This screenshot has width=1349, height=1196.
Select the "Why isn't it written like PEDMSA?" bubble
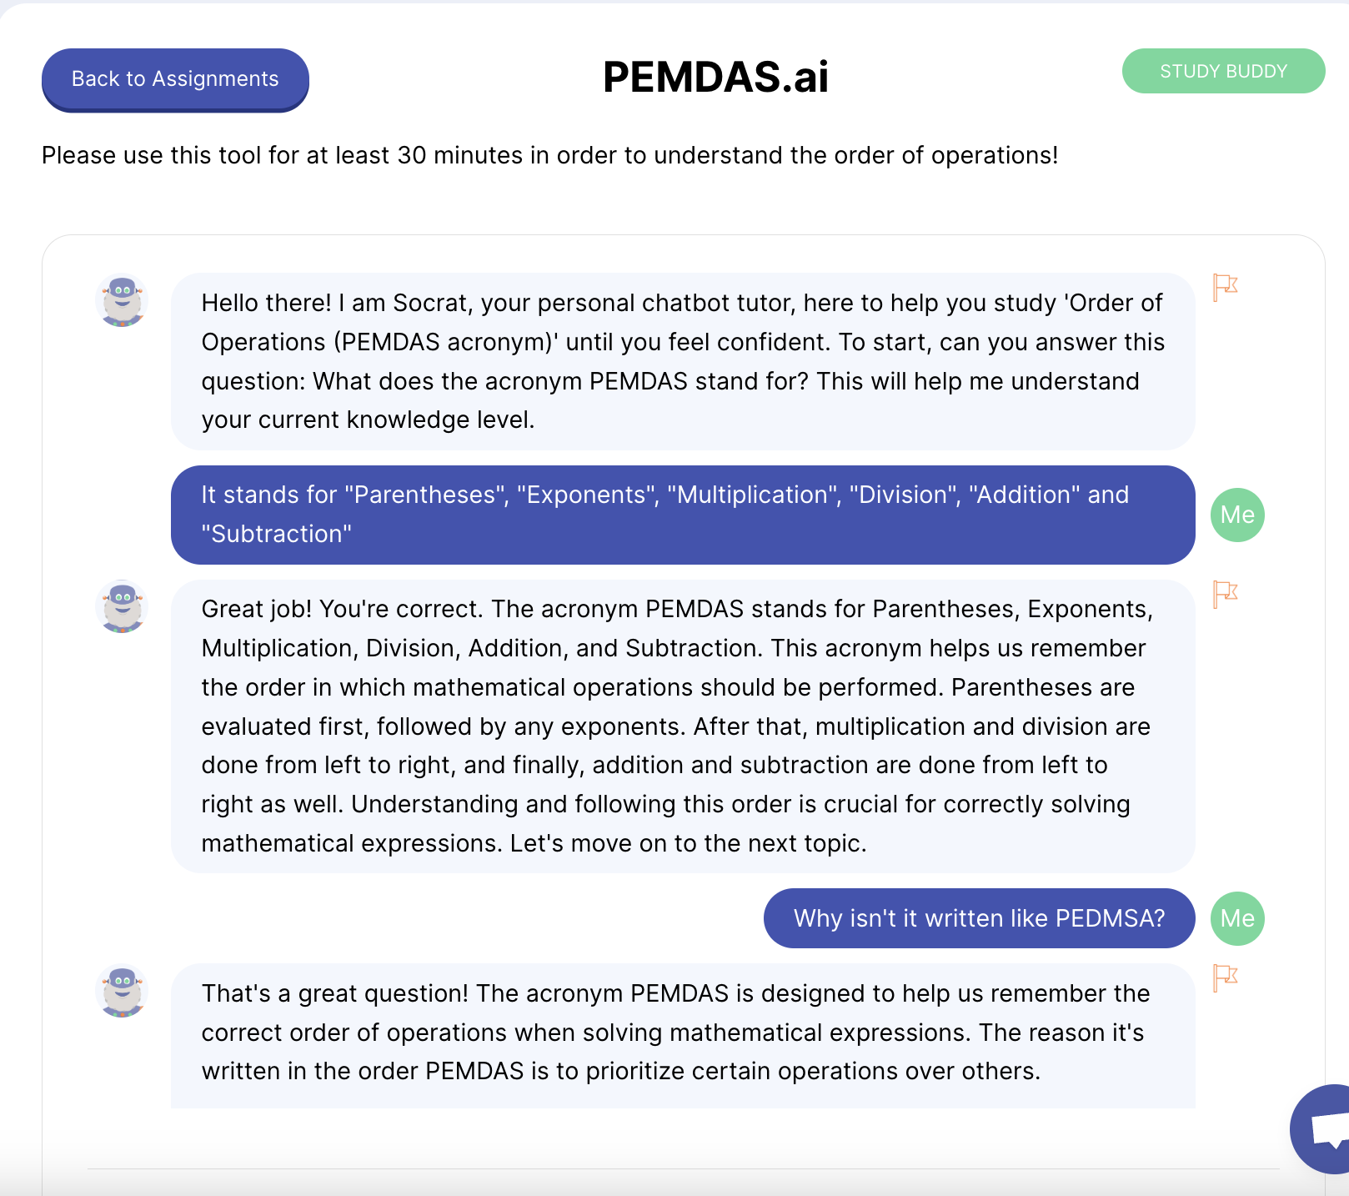tap(979, 918)
